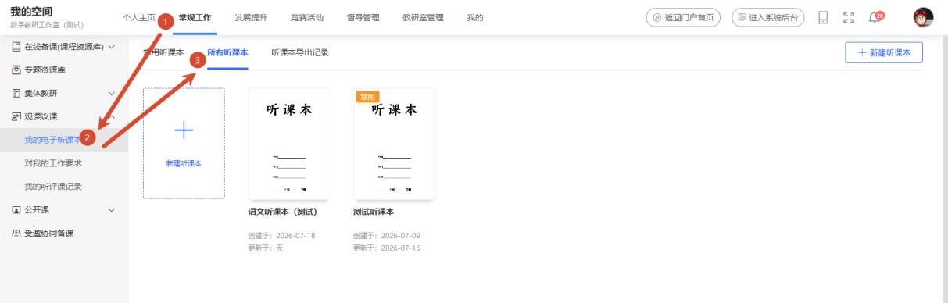
Task: Click the 观课议课 sidebar icon
Action: [16, 117]
